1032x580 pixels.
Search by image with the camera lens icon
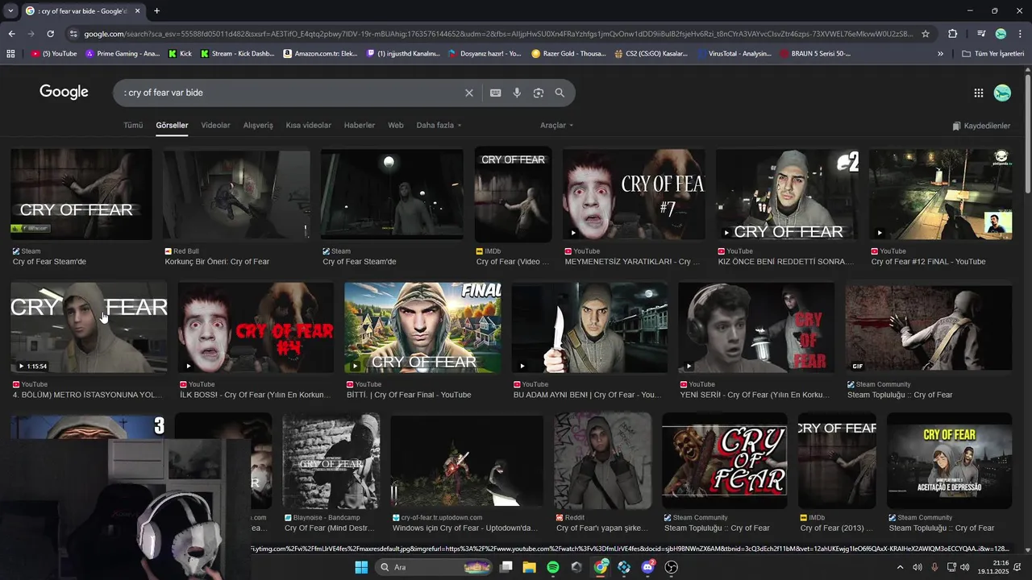pyautogui.click(x=539, y=93)
